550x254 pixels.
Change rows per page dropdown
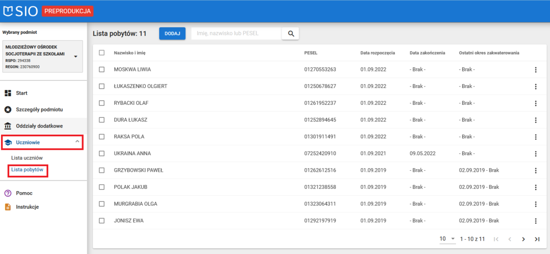click(447, 239)
